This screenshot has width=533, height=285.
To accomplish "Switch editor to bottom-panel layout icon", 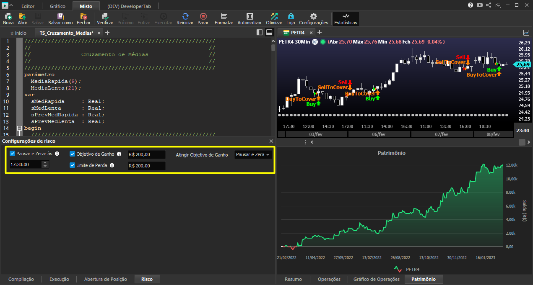I will pyautogui.click(x=269, y=32).
